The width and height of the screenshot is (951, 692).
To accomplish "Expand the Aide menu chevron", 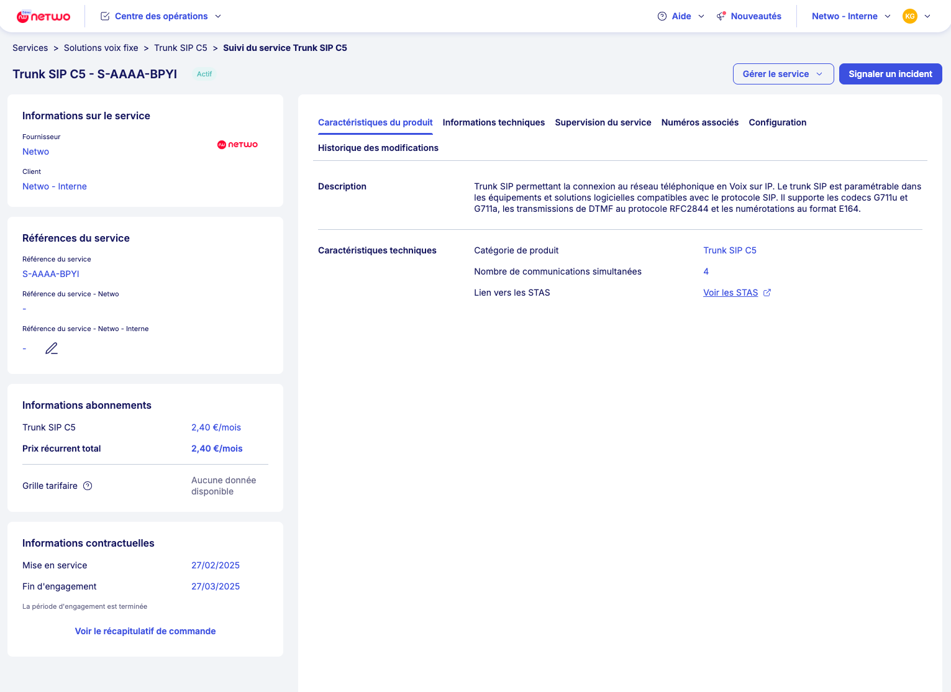I will pyautogui.click(x=701, y=16).
